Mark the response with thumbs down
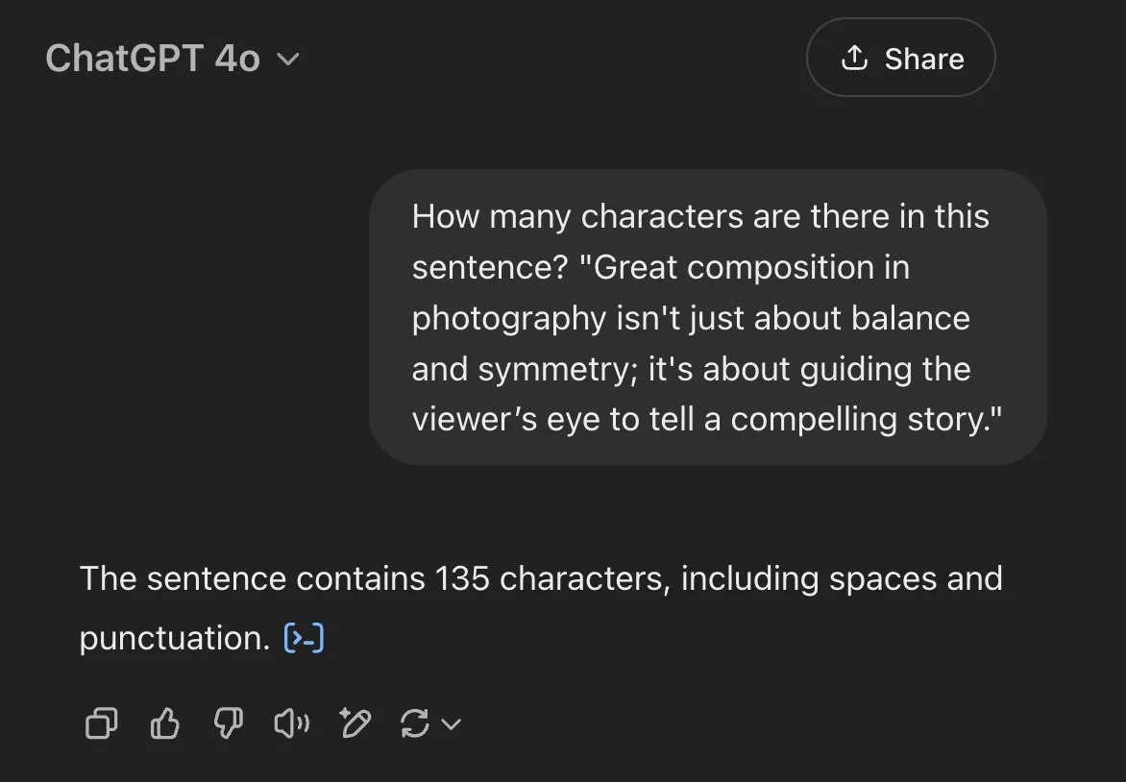1126x782 pixels. coord(229,723)
